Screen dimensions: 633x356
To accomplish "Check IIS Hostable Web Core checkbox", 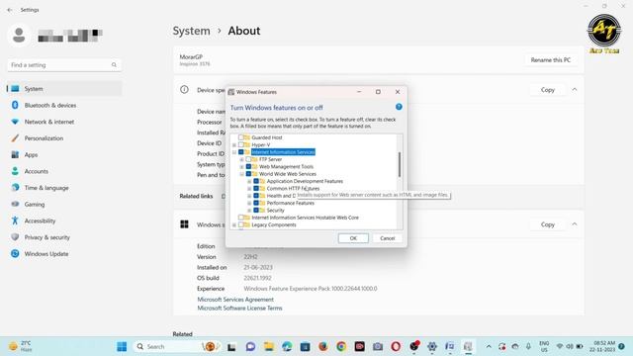I will (x=241, y=218).
